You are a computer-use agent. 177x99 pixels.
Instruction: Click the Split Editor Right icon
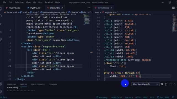click(173, 8)
